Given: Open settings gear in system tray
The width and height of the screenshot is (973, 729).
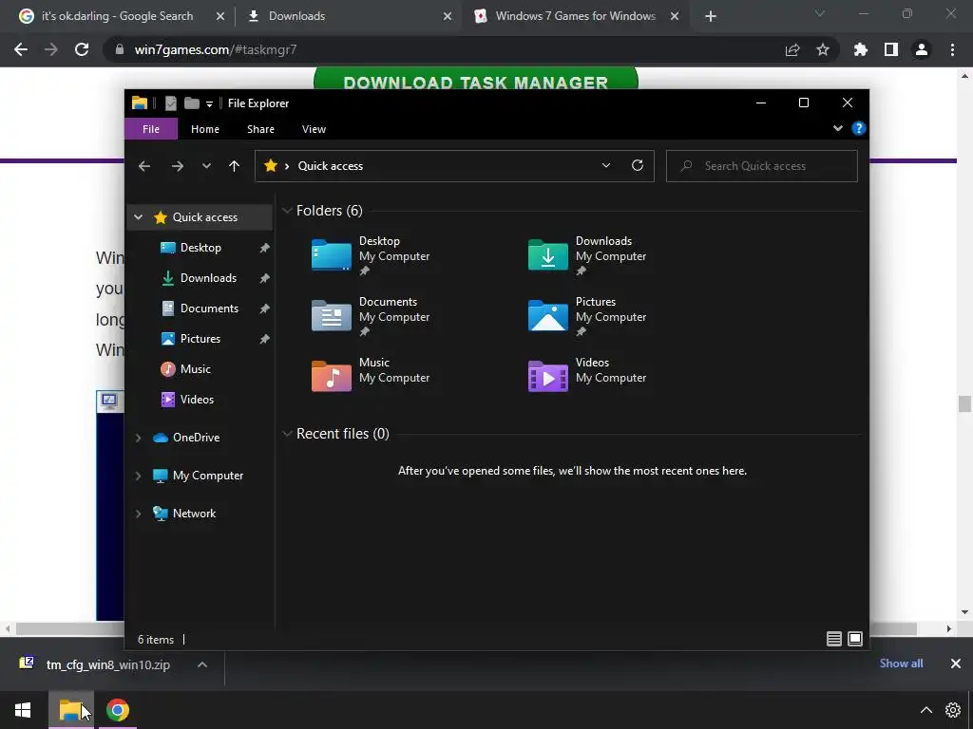Looking at the screenshot, I should pos(952,710).
